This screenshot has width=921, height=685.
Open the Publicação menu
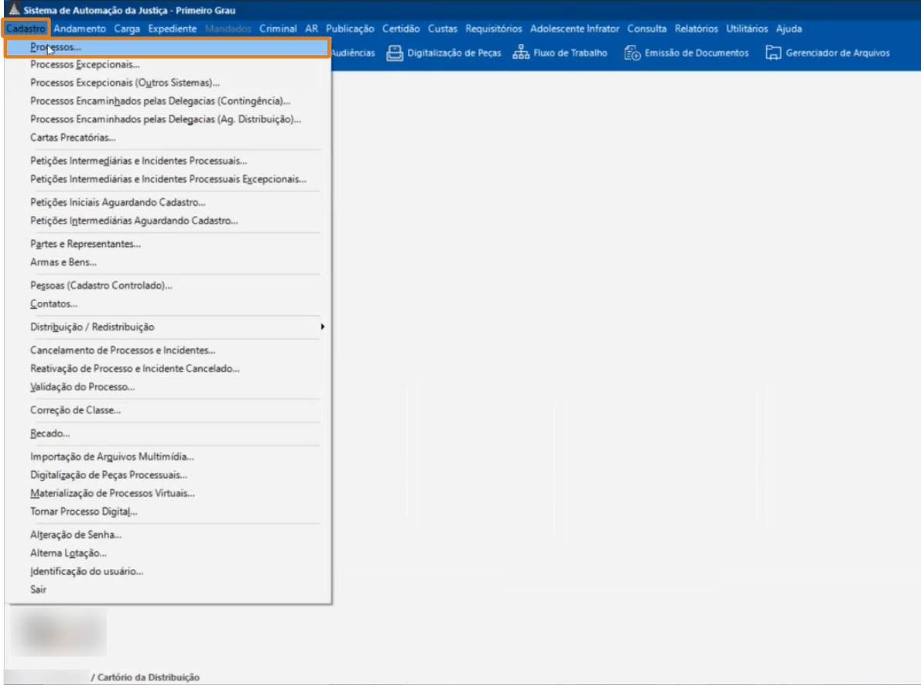click(x=350, y=28)
